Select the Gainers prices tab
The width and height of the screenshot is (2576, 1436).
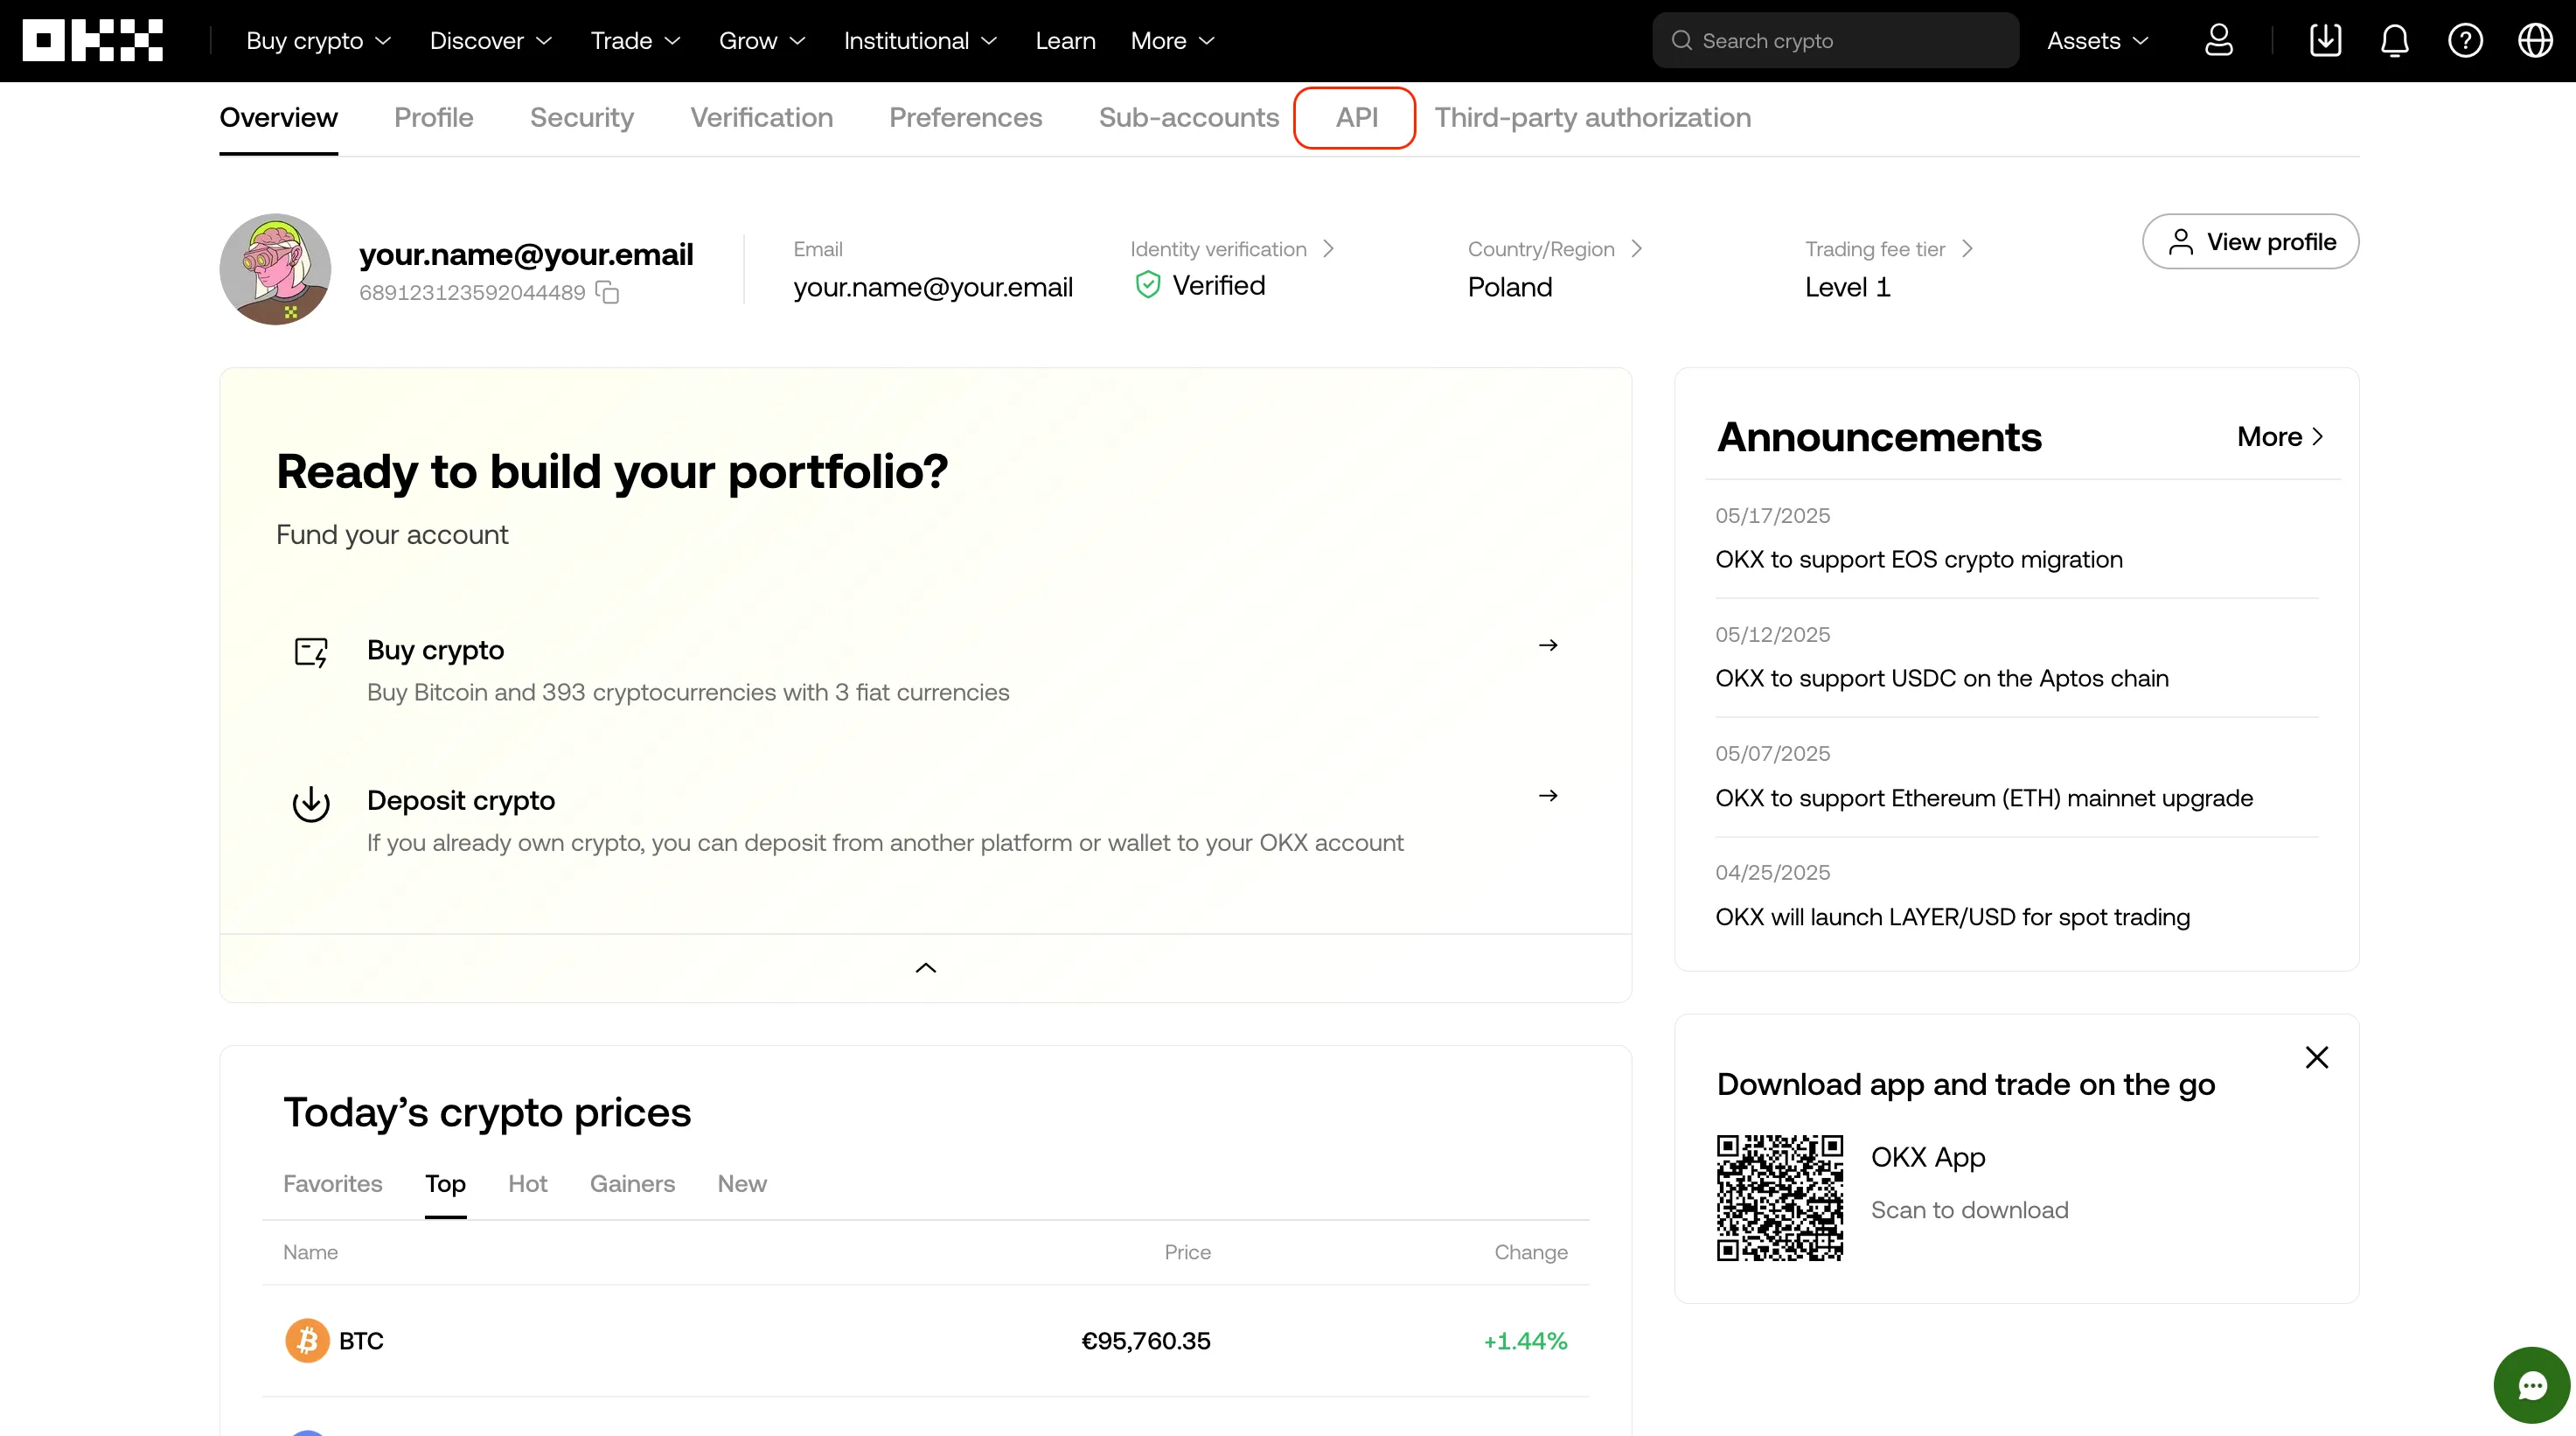[x=632, y=1183]
